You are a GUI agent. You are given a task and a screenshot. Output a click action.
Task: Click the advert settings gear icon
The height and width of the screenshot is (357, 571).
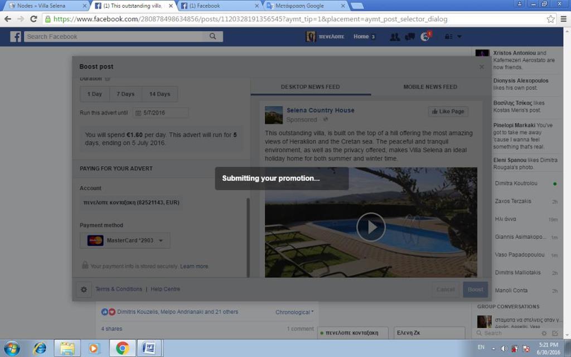84,290
